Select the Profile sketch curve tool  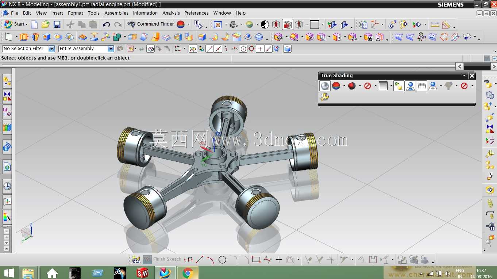pos(188,260)
